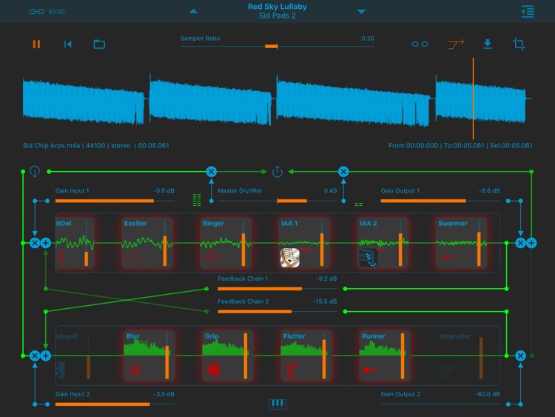The height and width of the screenshot is (417, 555).
Task: Open the preset list menu icon
Action: pos(528,11)
